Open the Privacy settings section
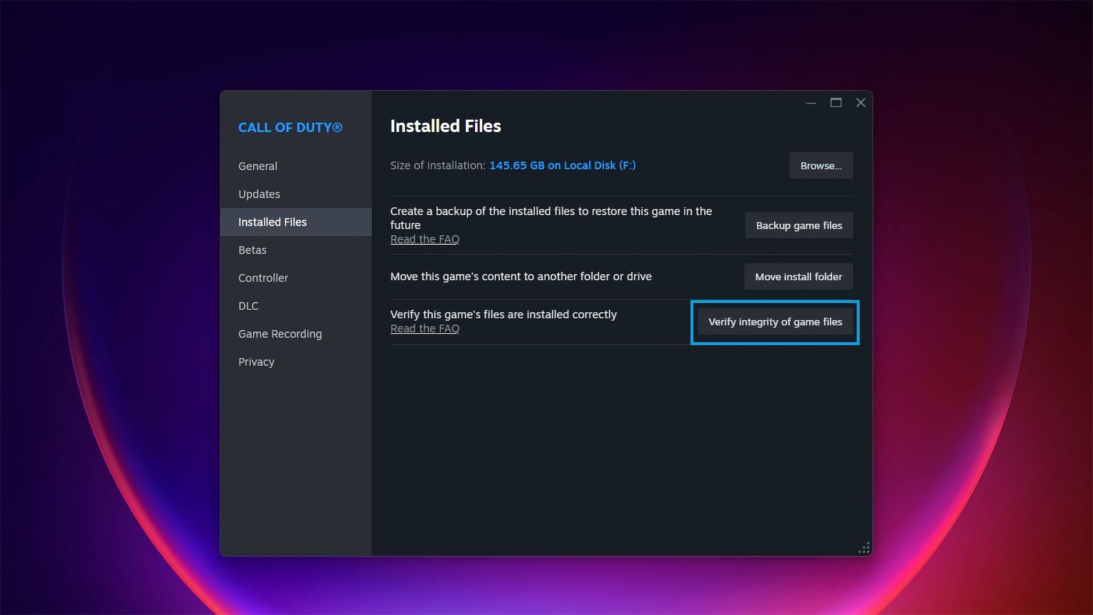Image resolution: width=1093 pixels, height=615 pixels. coord(256,361)
